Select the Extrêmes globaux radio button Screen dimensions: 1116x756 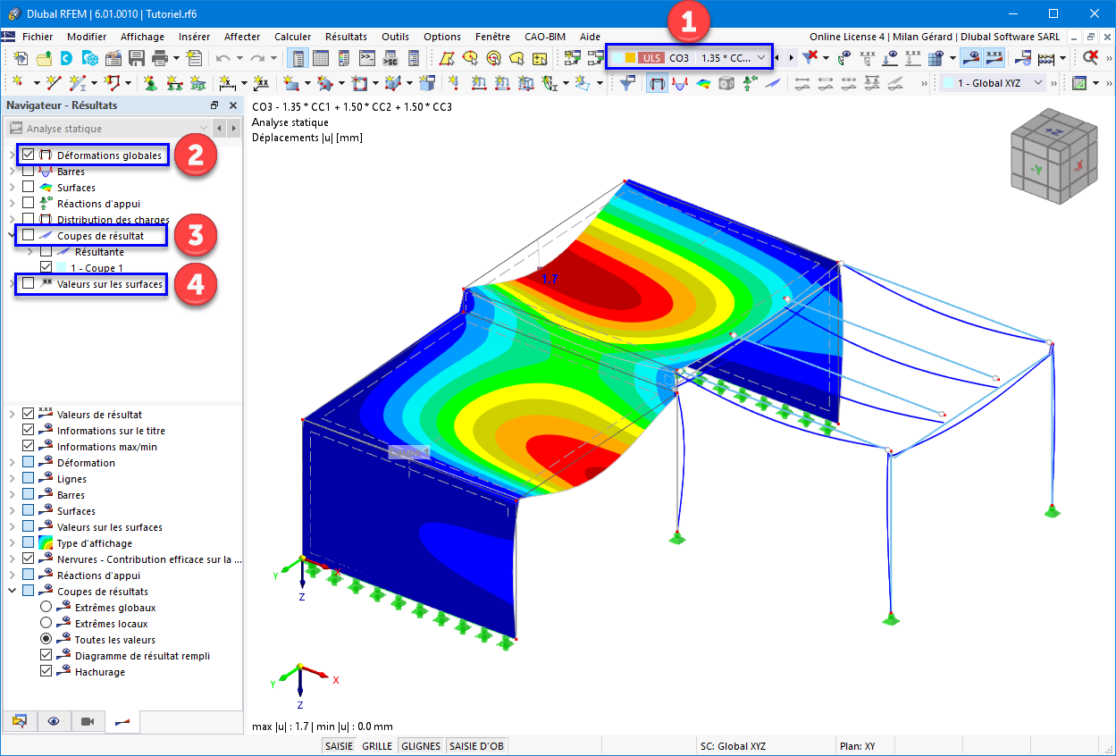coord(46,608)
